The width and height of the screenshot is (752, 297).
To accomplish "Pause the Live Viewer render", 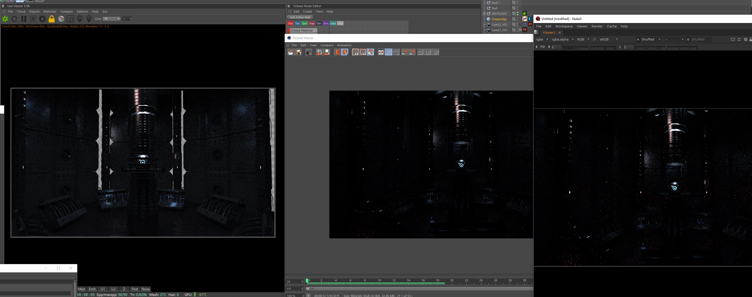I will (24, 19).
